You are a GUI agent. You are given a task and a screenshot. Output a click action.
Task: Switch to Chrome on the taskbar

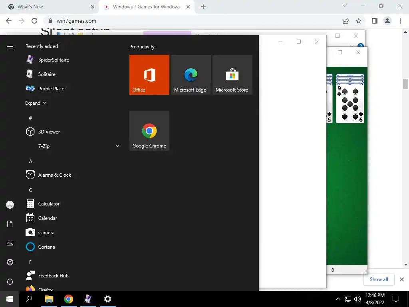click(69, 299)
